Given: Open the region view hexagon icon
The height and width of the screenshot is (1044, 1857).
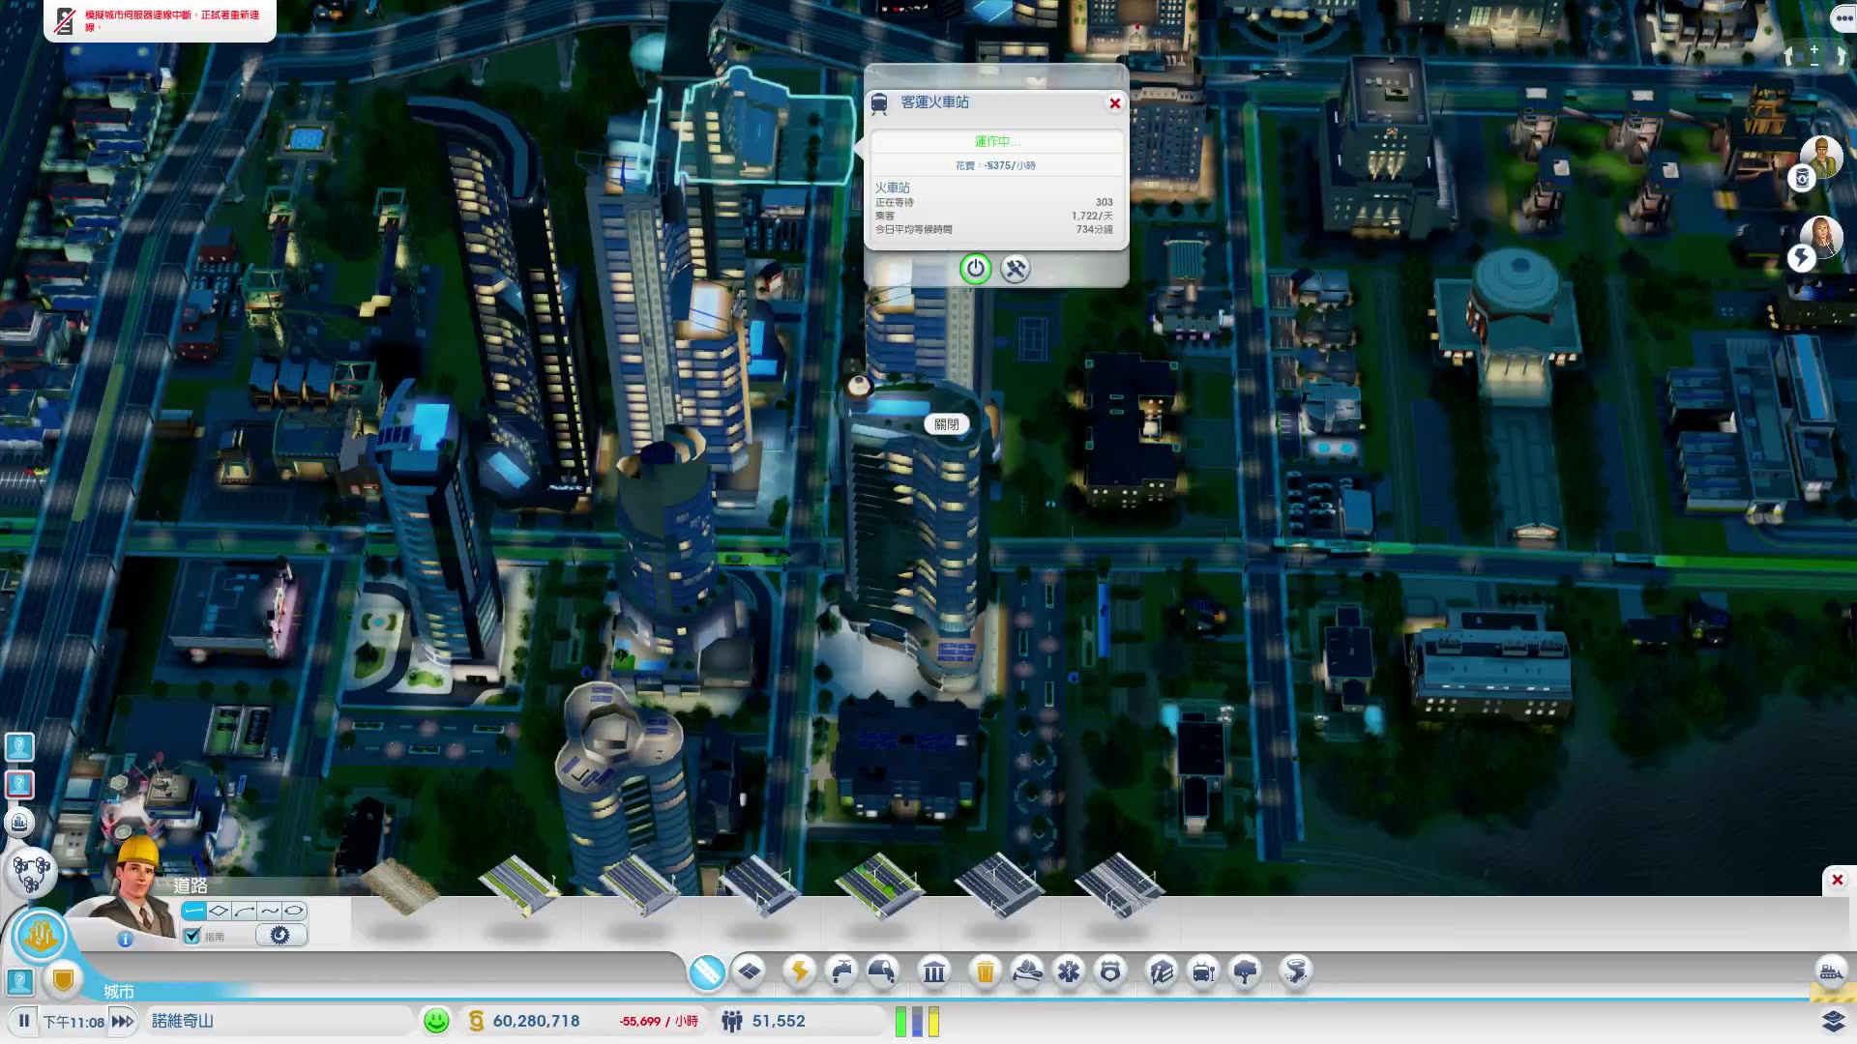Looking at the screenshot, I should pos(31,873).
